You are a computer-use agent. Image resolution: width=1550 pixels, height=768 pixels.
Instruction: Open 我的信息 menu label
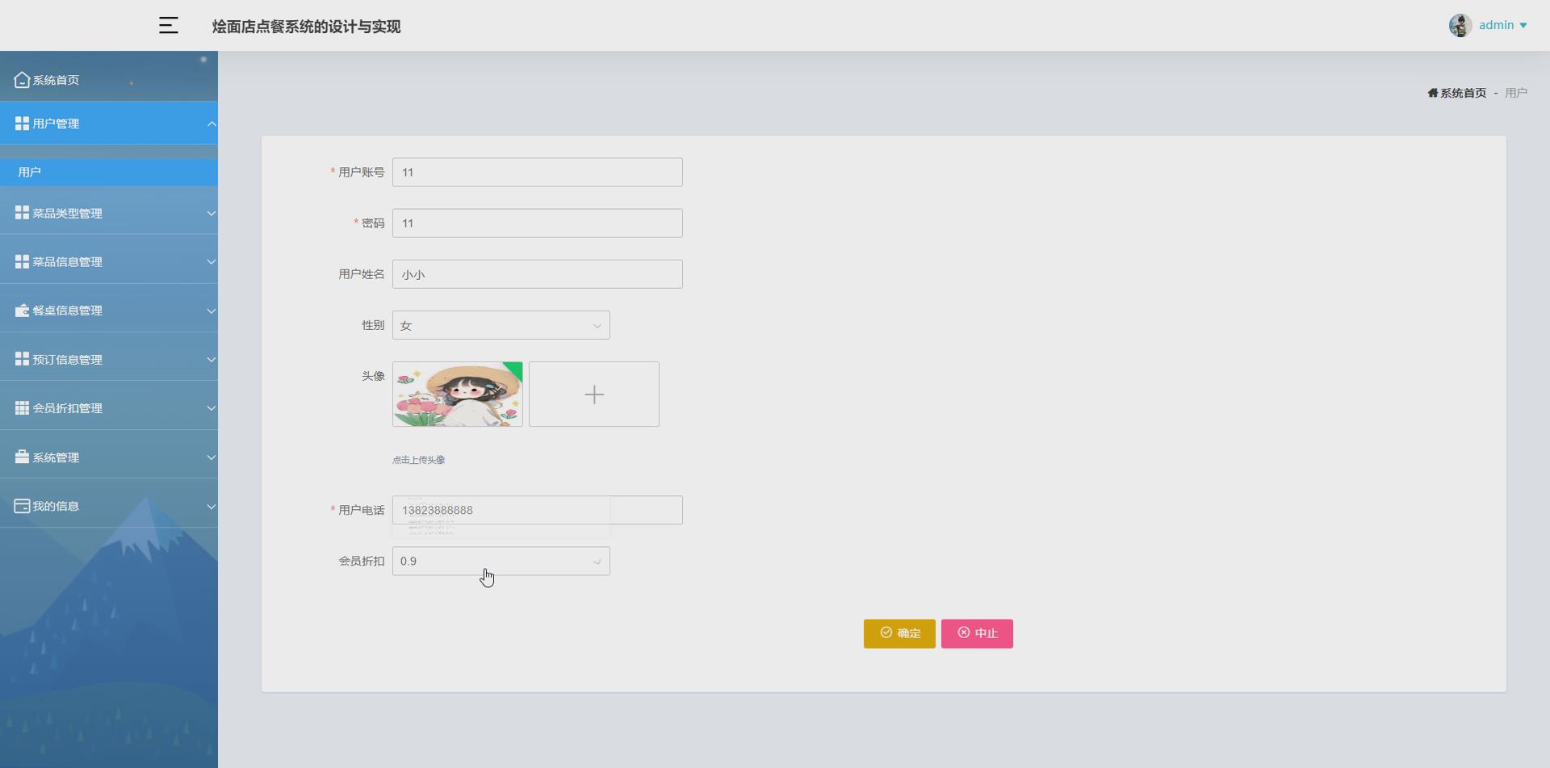[x=56, y=506]
